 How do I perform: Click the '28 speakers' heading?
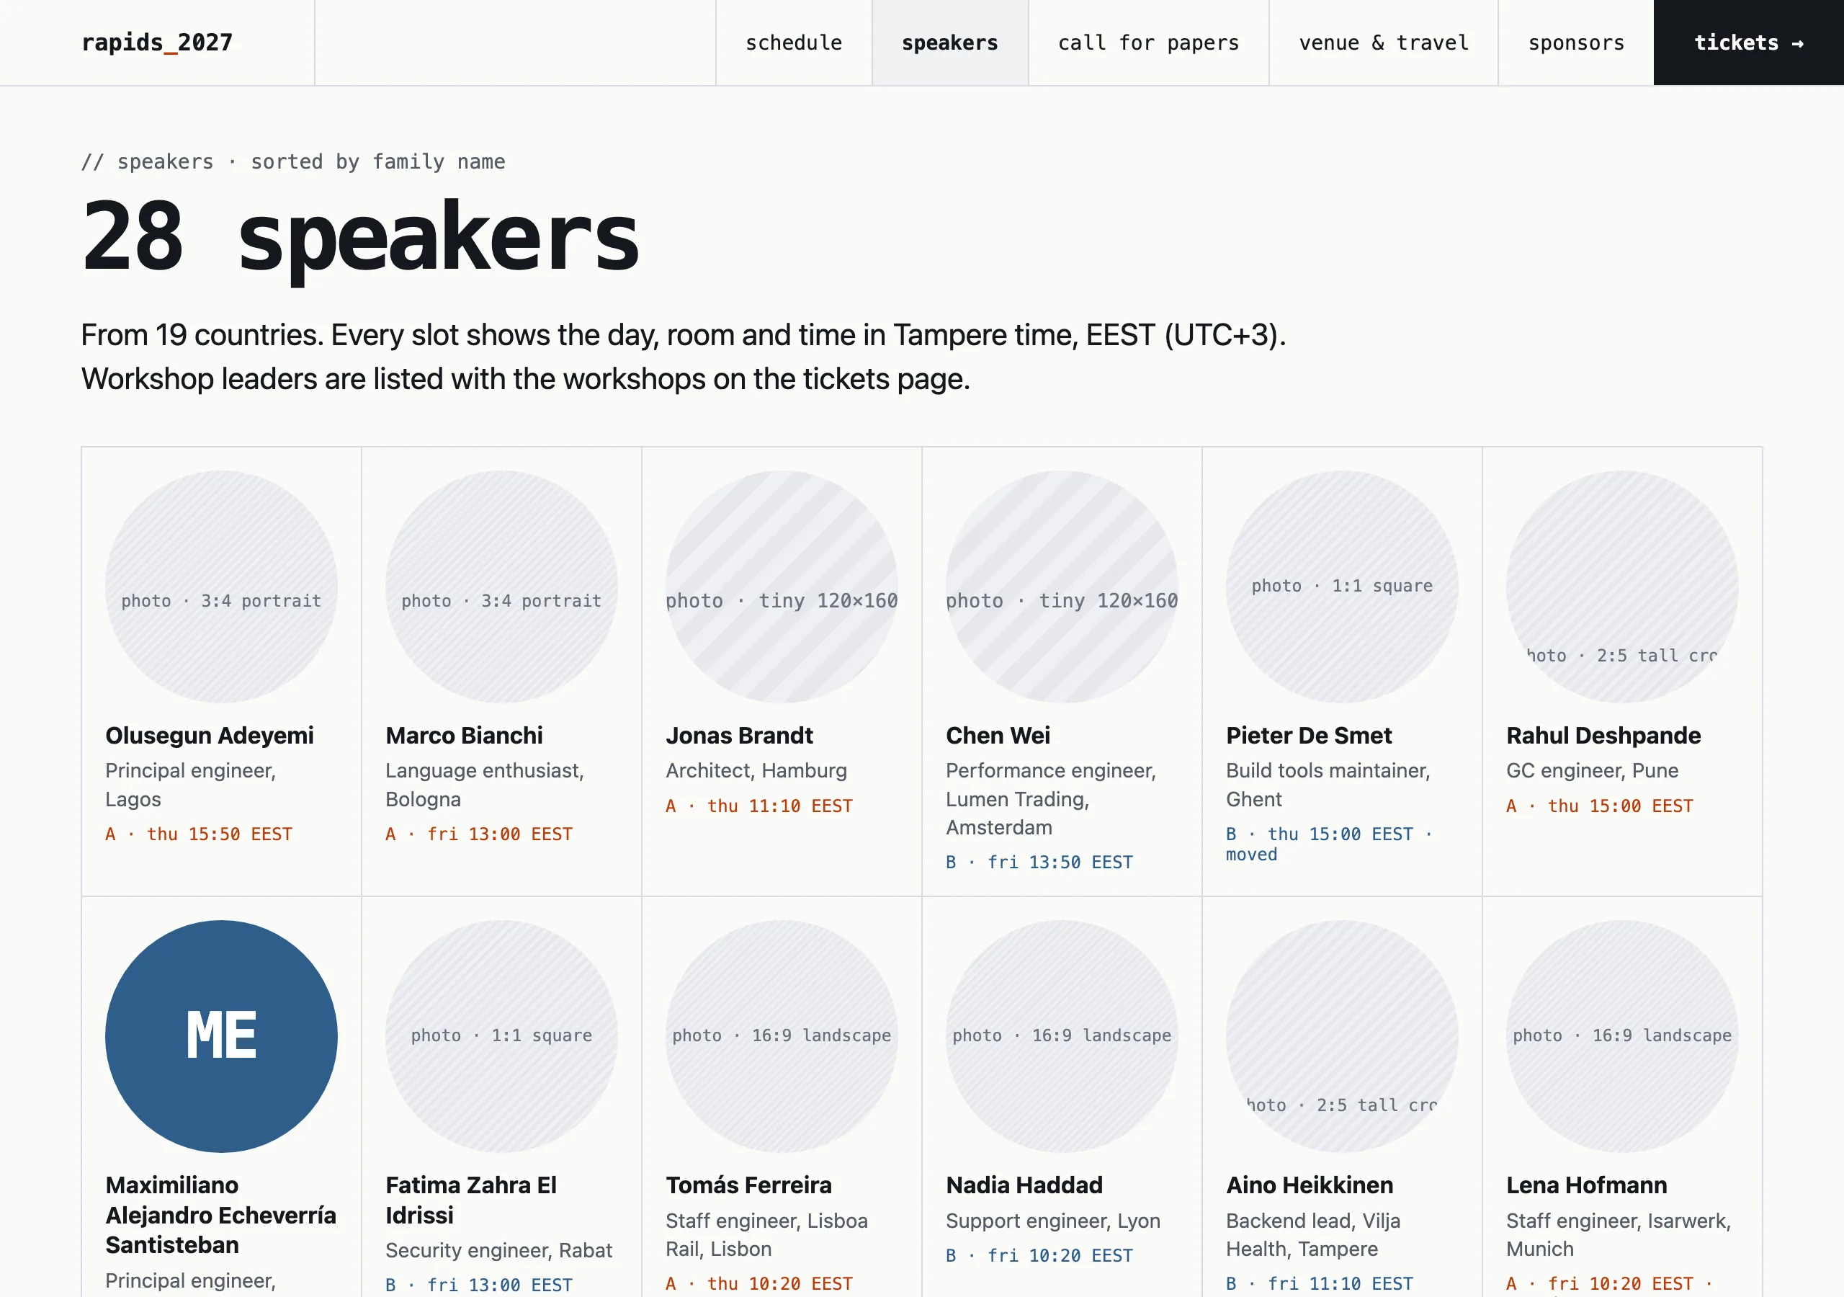pos(361,237)
